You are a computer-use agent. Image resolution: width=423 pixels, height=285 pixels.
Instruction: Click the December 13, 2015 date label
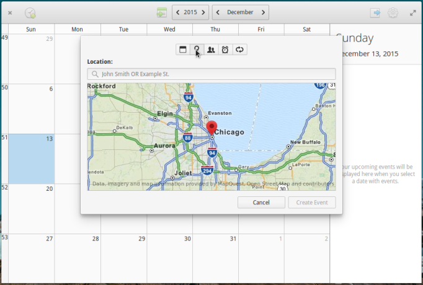(x=370, y=54)
